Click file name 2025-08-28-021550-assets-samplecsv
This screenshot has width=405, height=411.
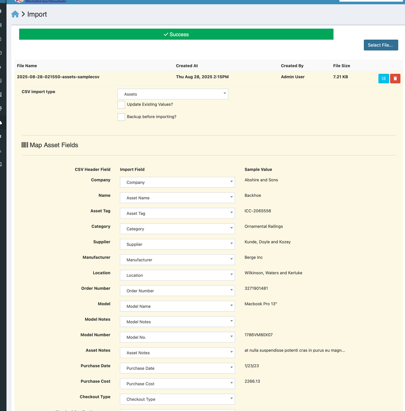click(x=58, y=77)
